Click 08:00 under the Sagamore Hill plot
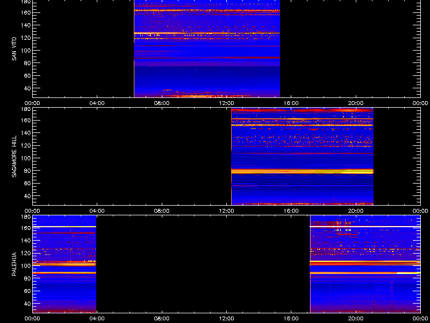The height and width of the screenshot is (323, 430). (x=162, y=211)
